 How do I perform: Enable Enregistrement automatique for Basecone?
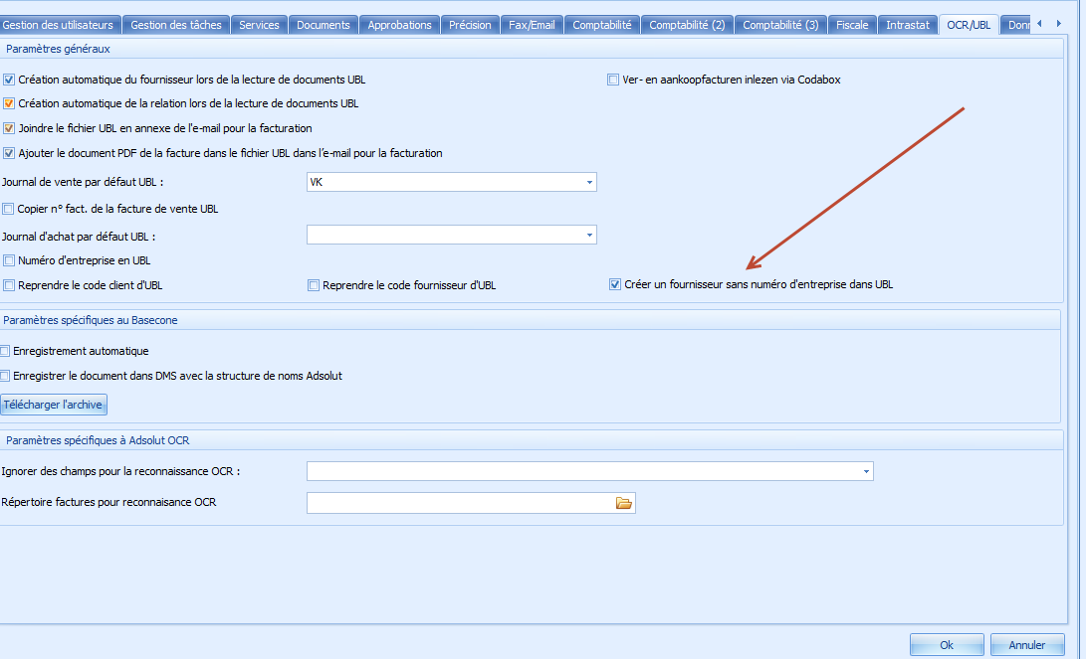(x=5, y=351)
